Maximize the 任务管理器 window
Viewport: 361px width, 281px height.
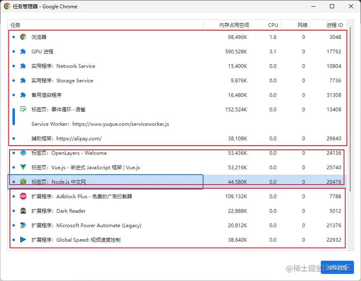[332, 6]
